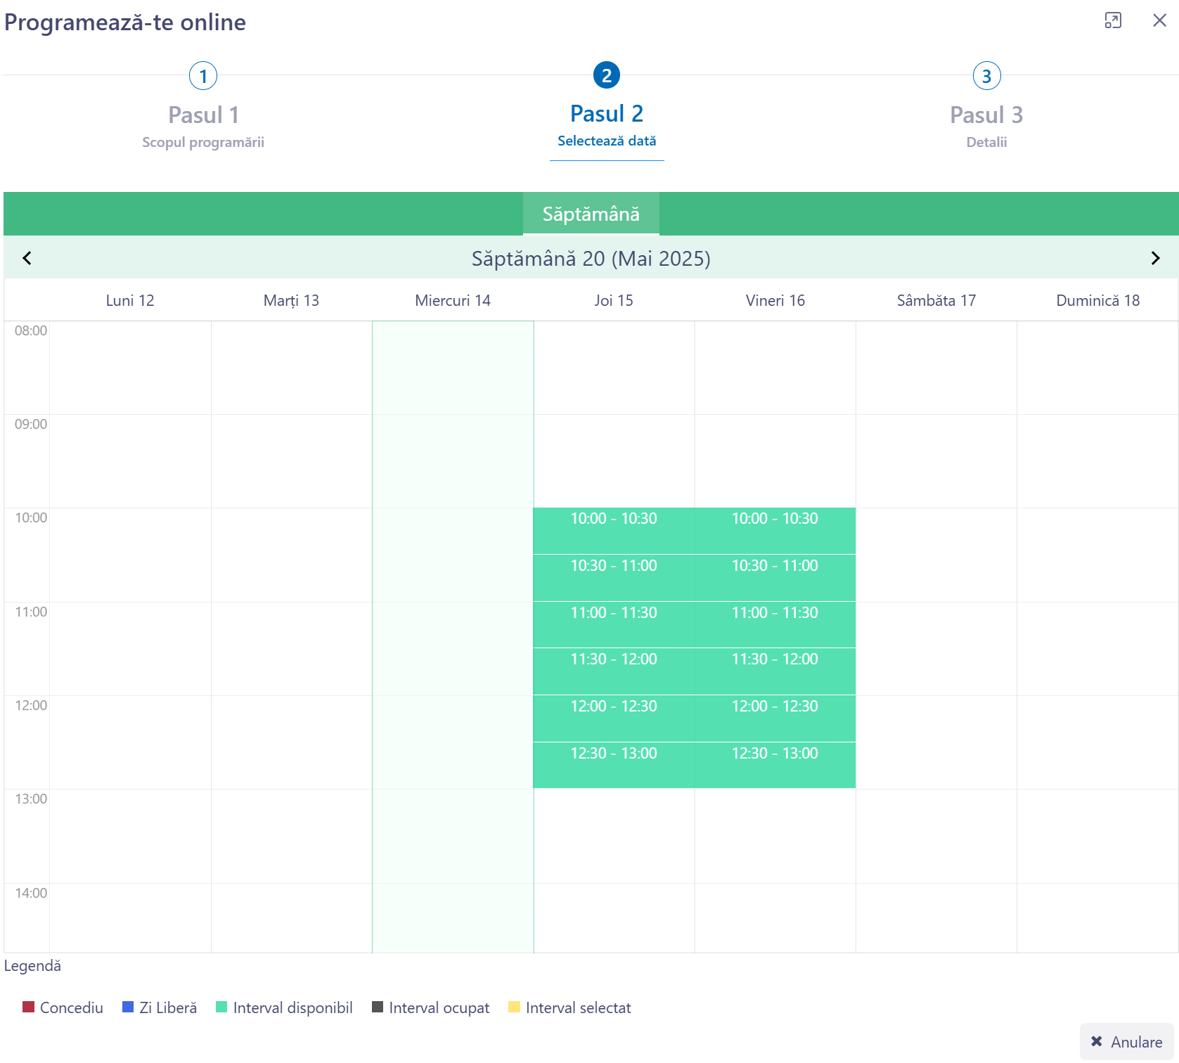Select Friday 11:30 - 12:00 interval
This screenshot has width=1179, height=1063.
click(775, 671)
